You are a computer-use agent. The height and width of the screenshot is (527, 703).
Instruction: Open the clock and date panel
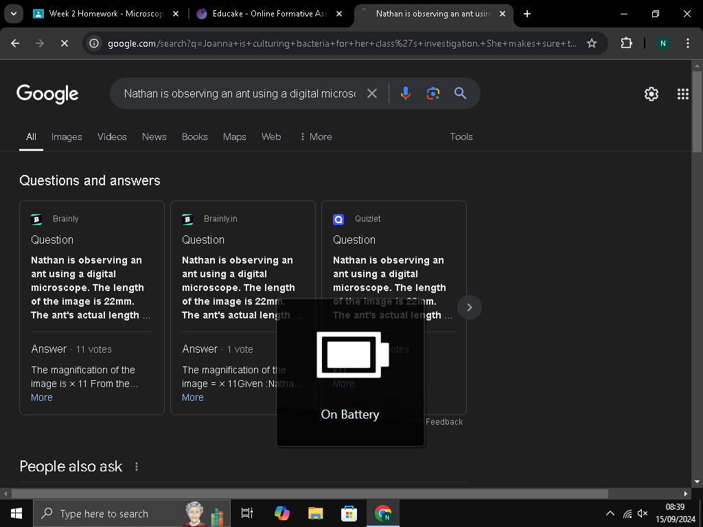(676, 513)
